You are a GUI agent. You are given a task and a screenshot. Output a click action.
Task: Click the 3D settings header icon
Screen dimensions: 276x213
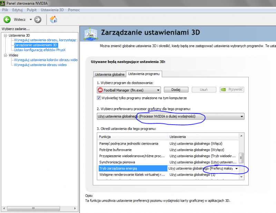(90, 33)
